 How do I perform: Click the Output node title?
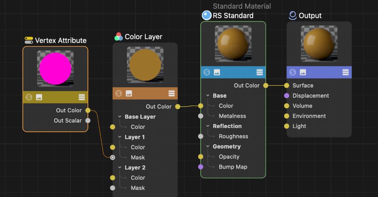(x=310, y=16)
